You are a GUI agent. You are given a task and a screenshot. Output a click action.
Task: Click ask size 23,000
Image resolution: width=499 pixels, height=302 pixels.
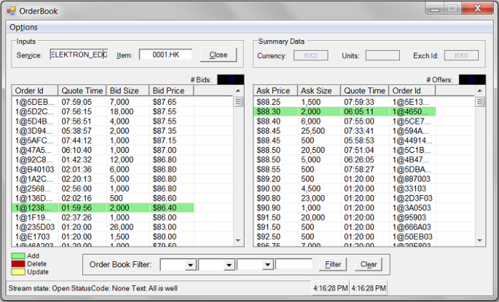point(313,198)
